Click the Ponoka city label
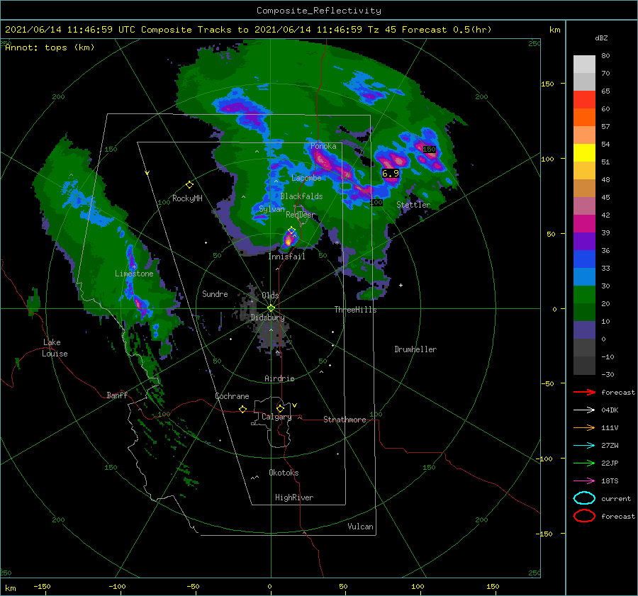The image size is (638, 596). (x=323, y=146)
